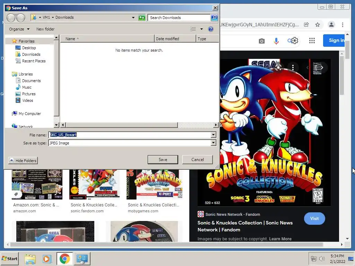Bookmark this page with the star icon

[318, 25]
